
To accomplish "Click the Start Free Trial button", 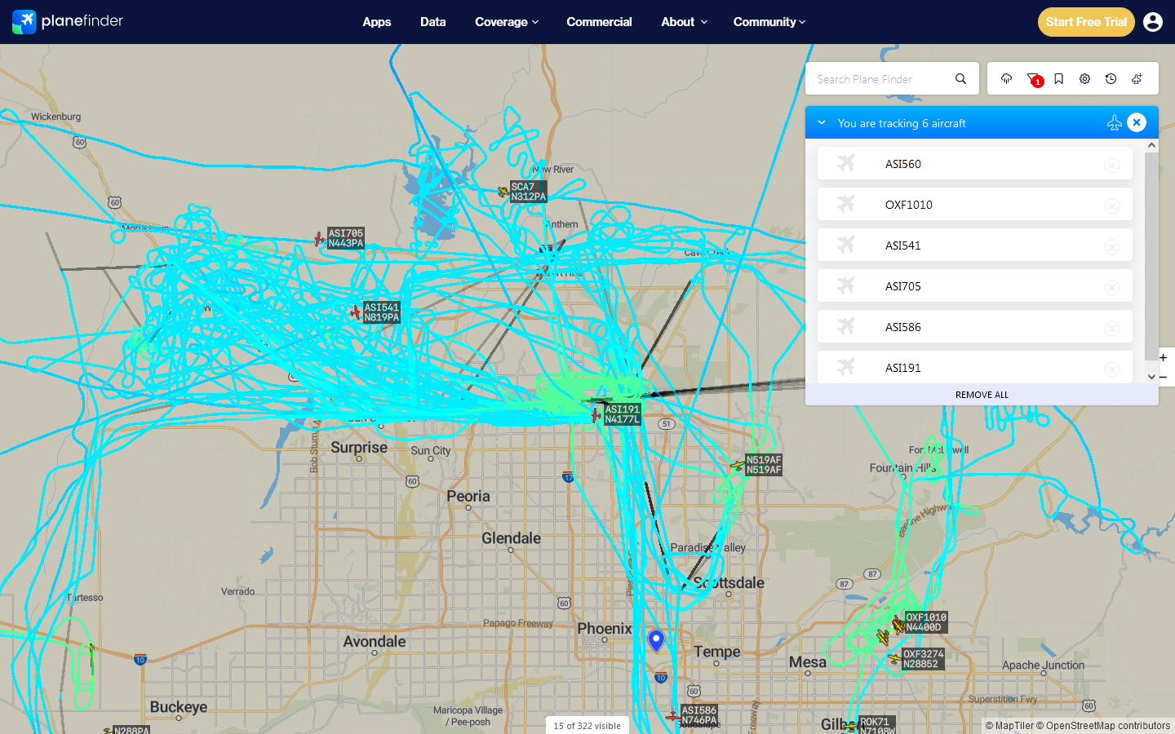I will tap(1086, 22).
